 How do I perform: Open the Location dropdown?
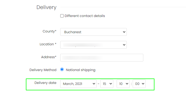point(93,45)
